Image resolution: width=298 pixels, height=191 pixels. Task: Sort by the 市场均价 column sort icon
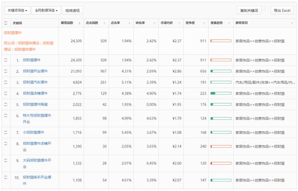[179, 23]
